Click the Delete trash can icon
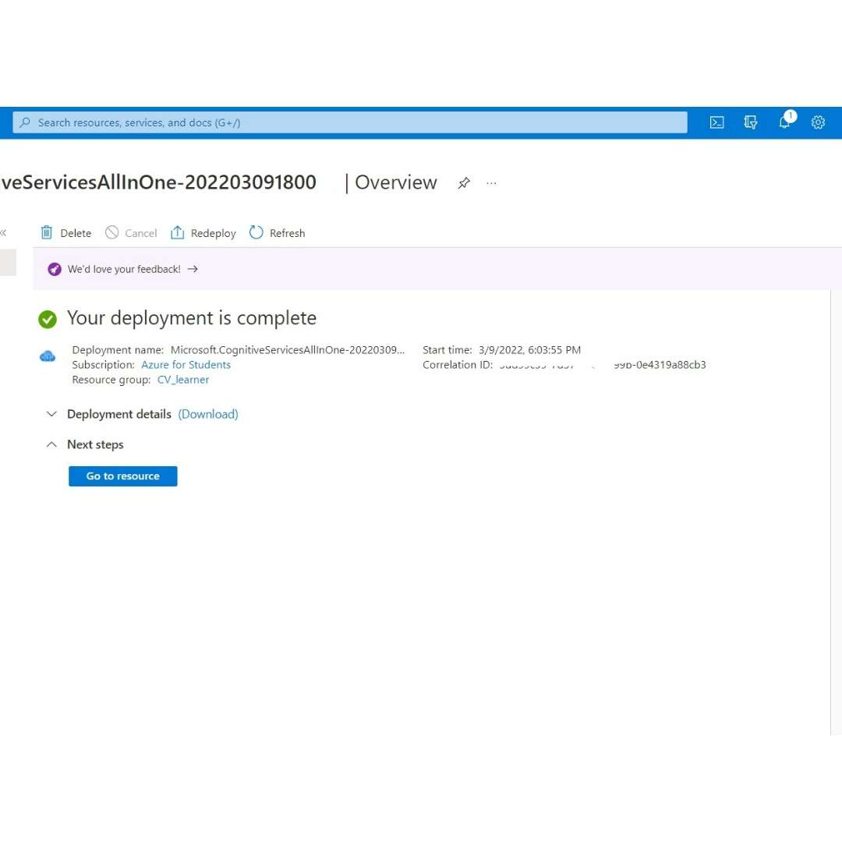 [x=47, y=232]
